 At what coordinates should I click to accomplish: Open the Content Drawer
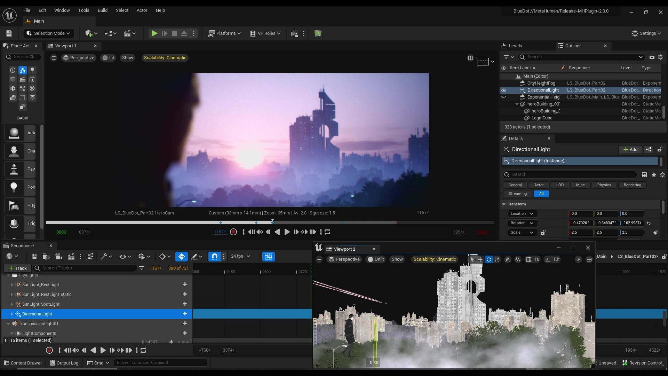tap(22, 363)
